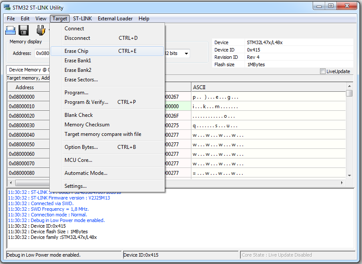Click the memory table vertical scrollbar down arrow

349,176
